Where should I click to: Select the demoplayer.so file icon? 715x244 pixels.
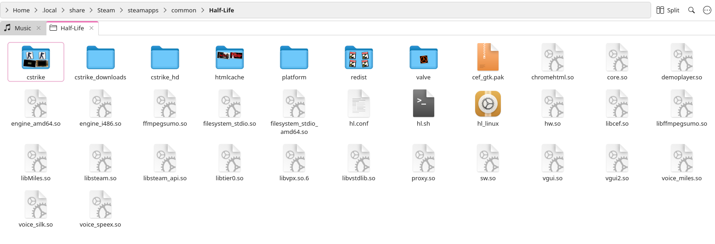682,57
